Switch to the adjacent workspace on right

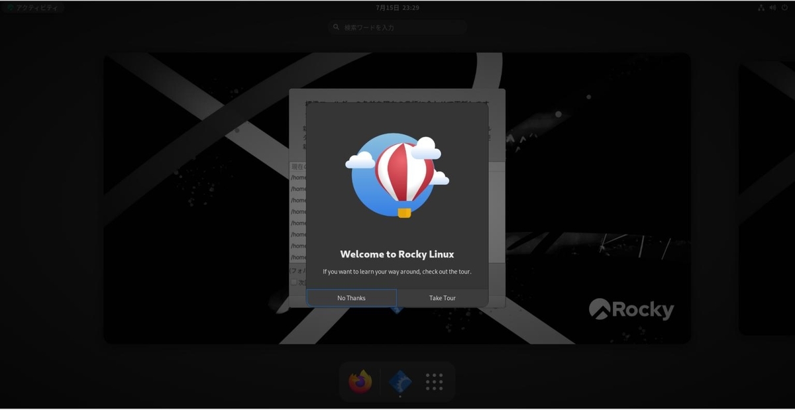767,198
